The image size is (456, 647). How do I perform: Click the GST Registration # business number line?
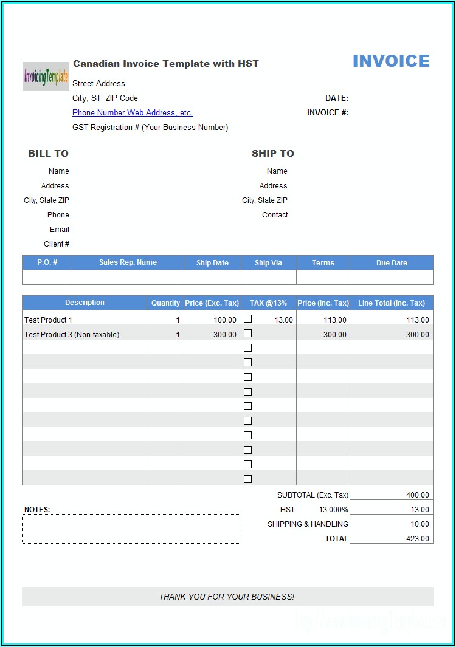(x=150, y=128)
